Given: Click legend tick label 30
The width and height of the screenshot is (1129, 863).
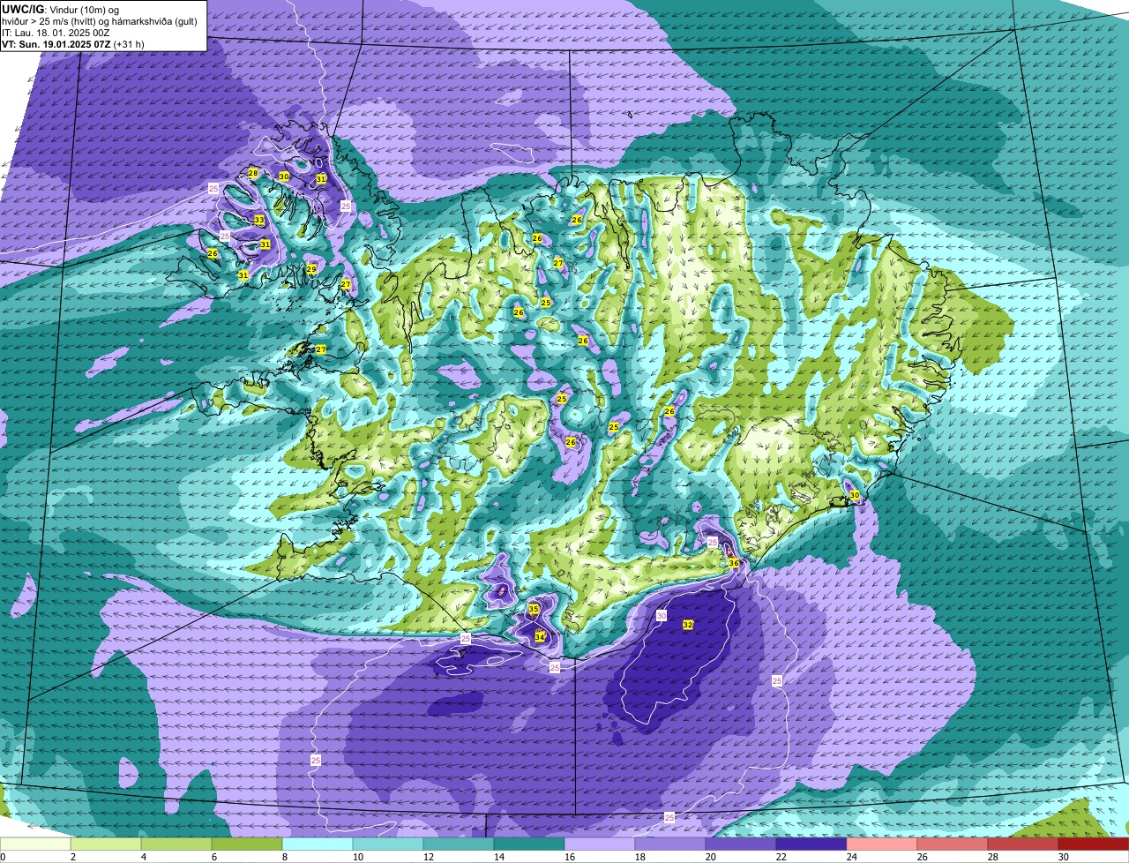Looking at the screenshot, I should [1064, 857].
